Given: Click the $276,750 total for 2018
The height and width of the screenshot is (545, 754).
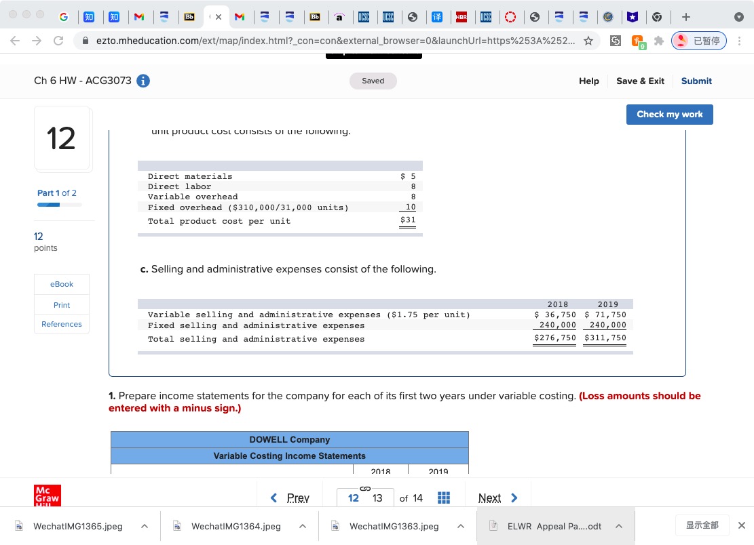Looking at the screenshot, I should 555,338.
